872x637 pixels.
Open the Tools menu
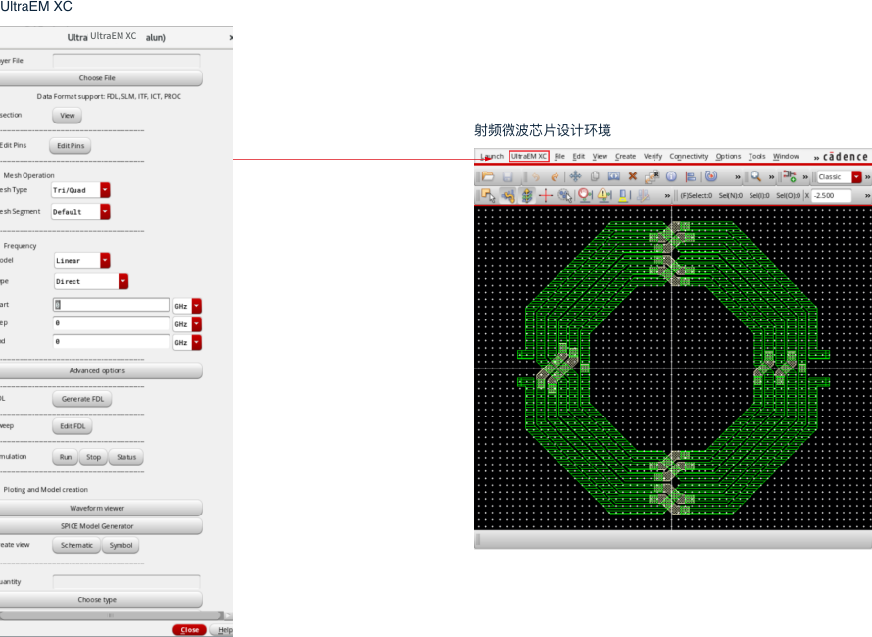click(757, 157)
